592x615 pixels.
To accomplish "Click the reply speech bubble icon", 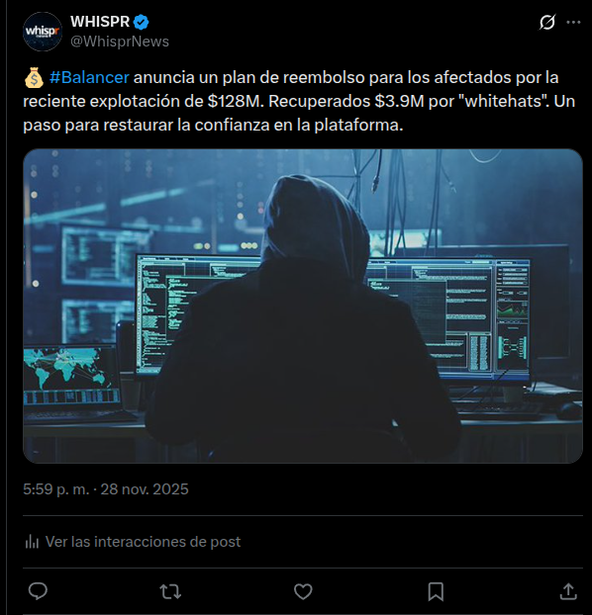I will [38, 591].
